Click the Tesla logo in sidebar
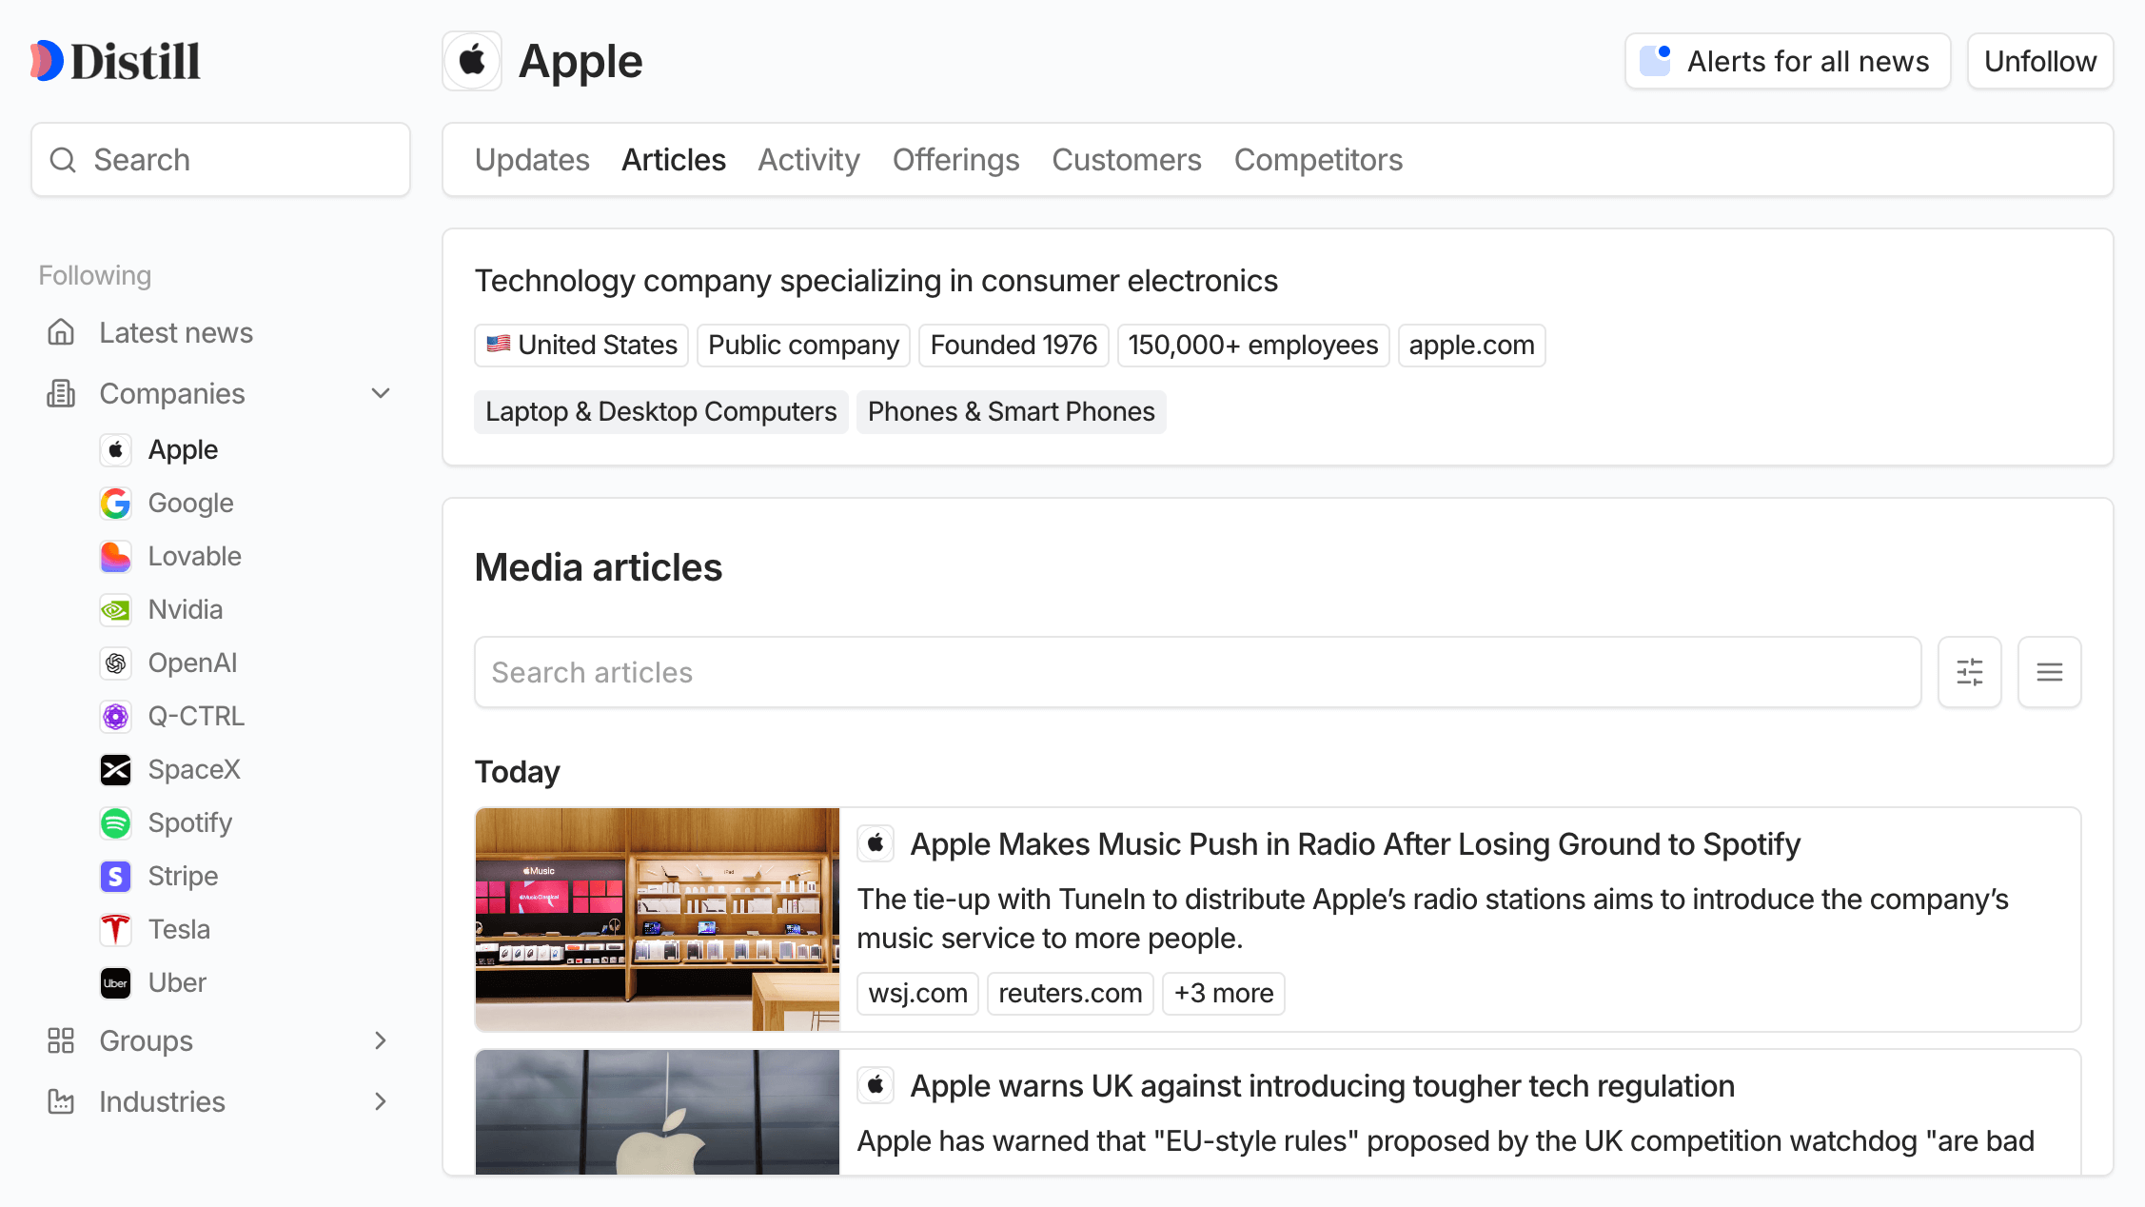This screenshot has height=1207, width=2145. pos(115,930)
